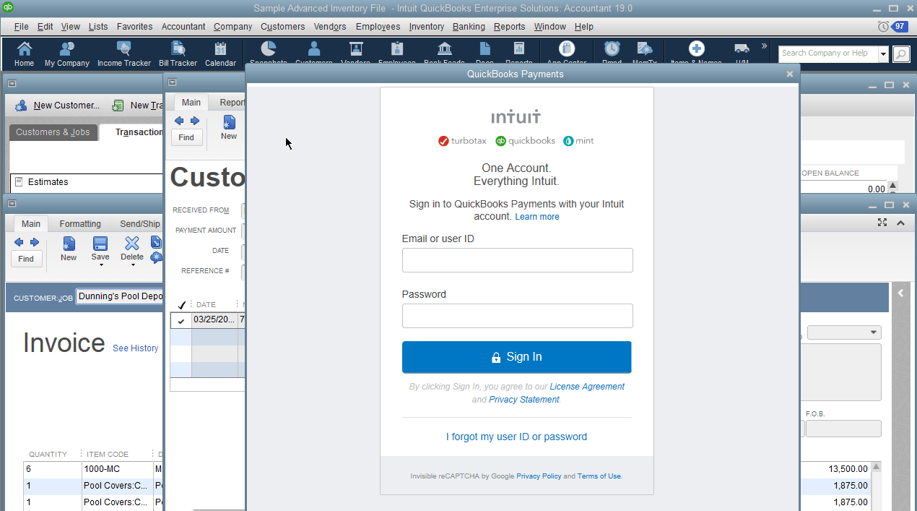Open the search box dropdown arrow

coord(884,54)
